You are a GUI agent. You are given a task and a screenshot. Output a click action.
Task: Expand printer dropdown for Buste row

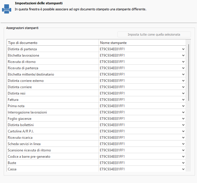pyautogui.click(x=183, y=163)
